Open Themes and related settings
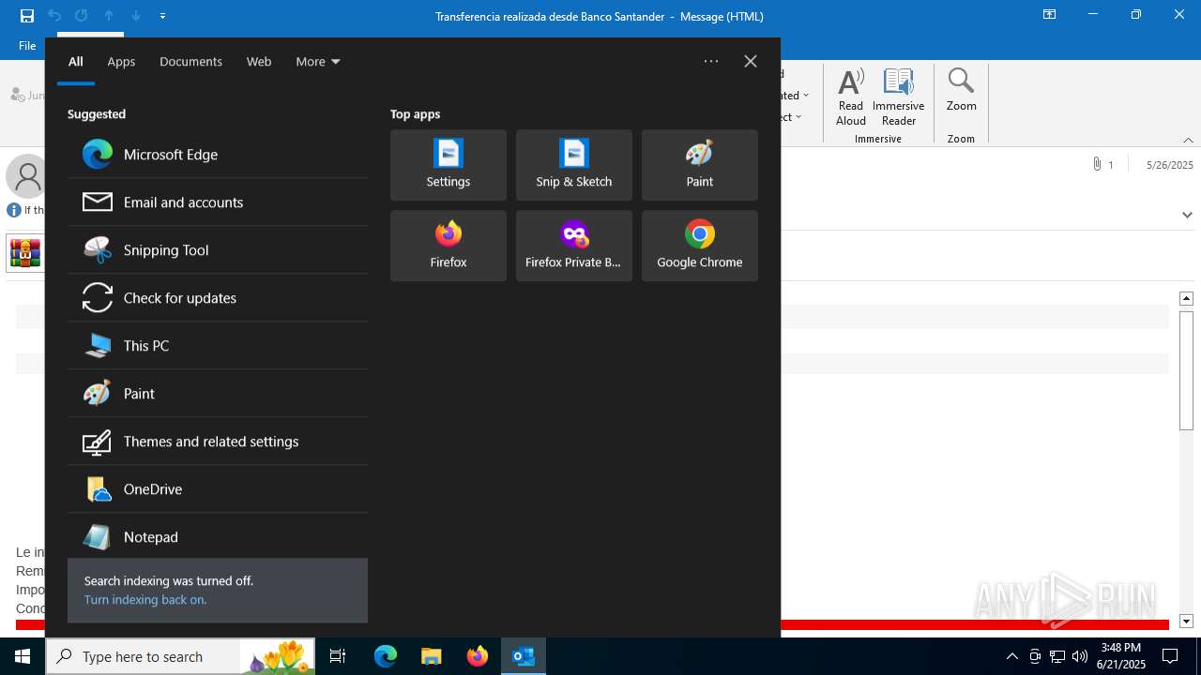 218,442
